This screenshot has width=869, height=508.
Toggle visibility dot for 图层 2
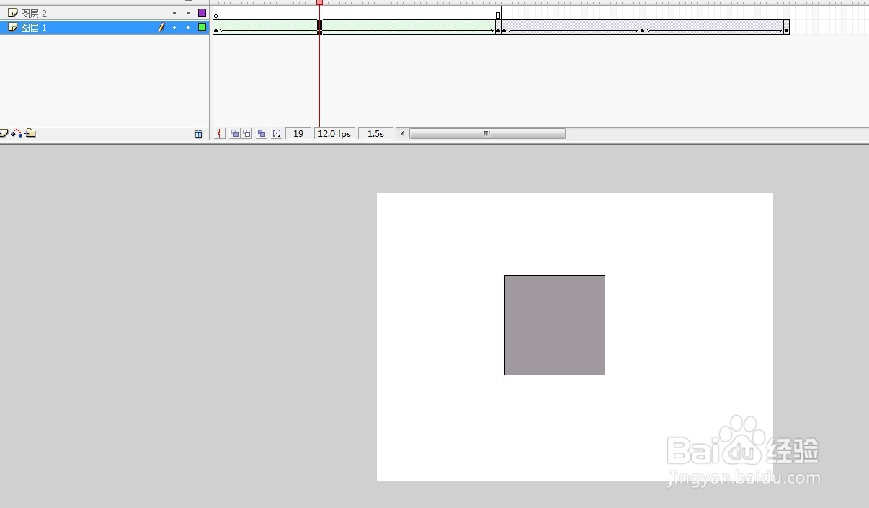174,13
